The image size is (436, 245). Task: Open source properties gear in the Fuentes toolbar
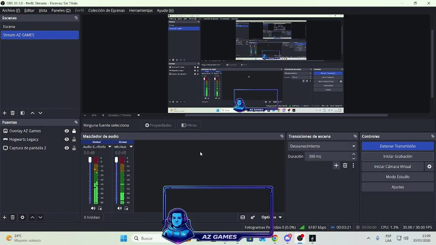(x=22, y=217)
